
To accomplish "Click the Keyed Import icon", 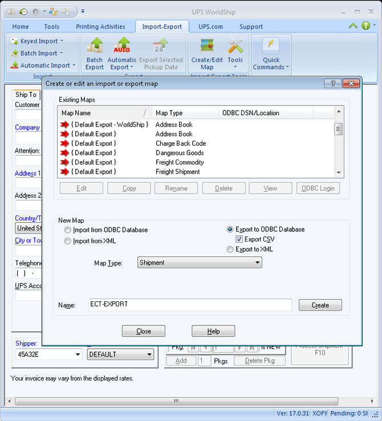I will point(15,41).
